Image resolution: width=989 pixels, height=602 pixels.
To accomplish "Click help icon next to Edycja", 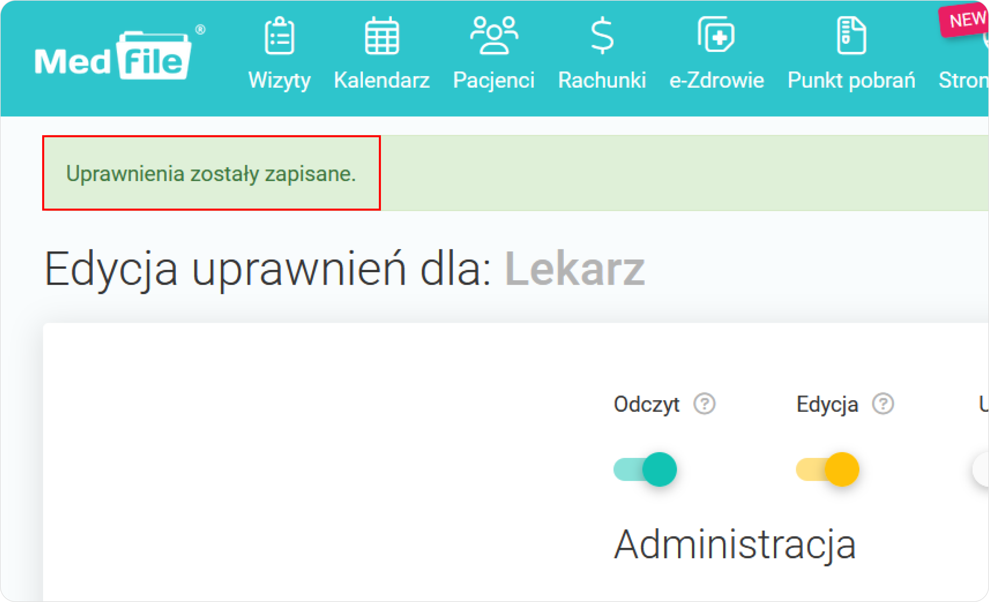I will (883, 404).
